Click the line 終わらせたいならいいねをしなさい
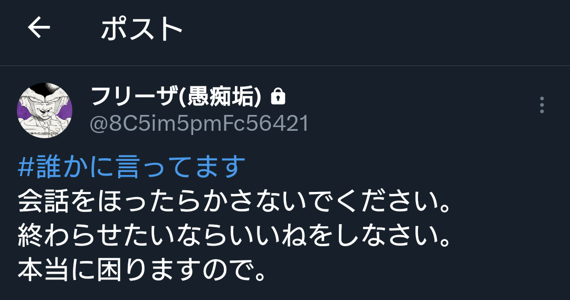This screenshot has height=300, width=570. coord(234,236)
